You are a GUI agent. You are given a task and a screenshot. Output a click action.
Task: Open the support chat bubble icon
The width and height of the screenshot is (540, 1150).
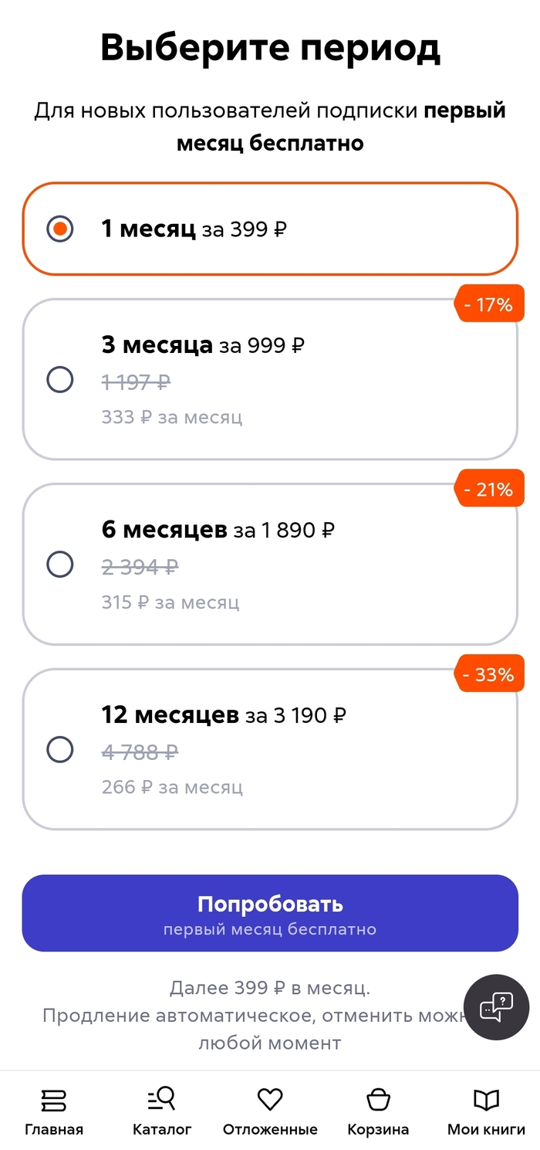coord(496,1007)
